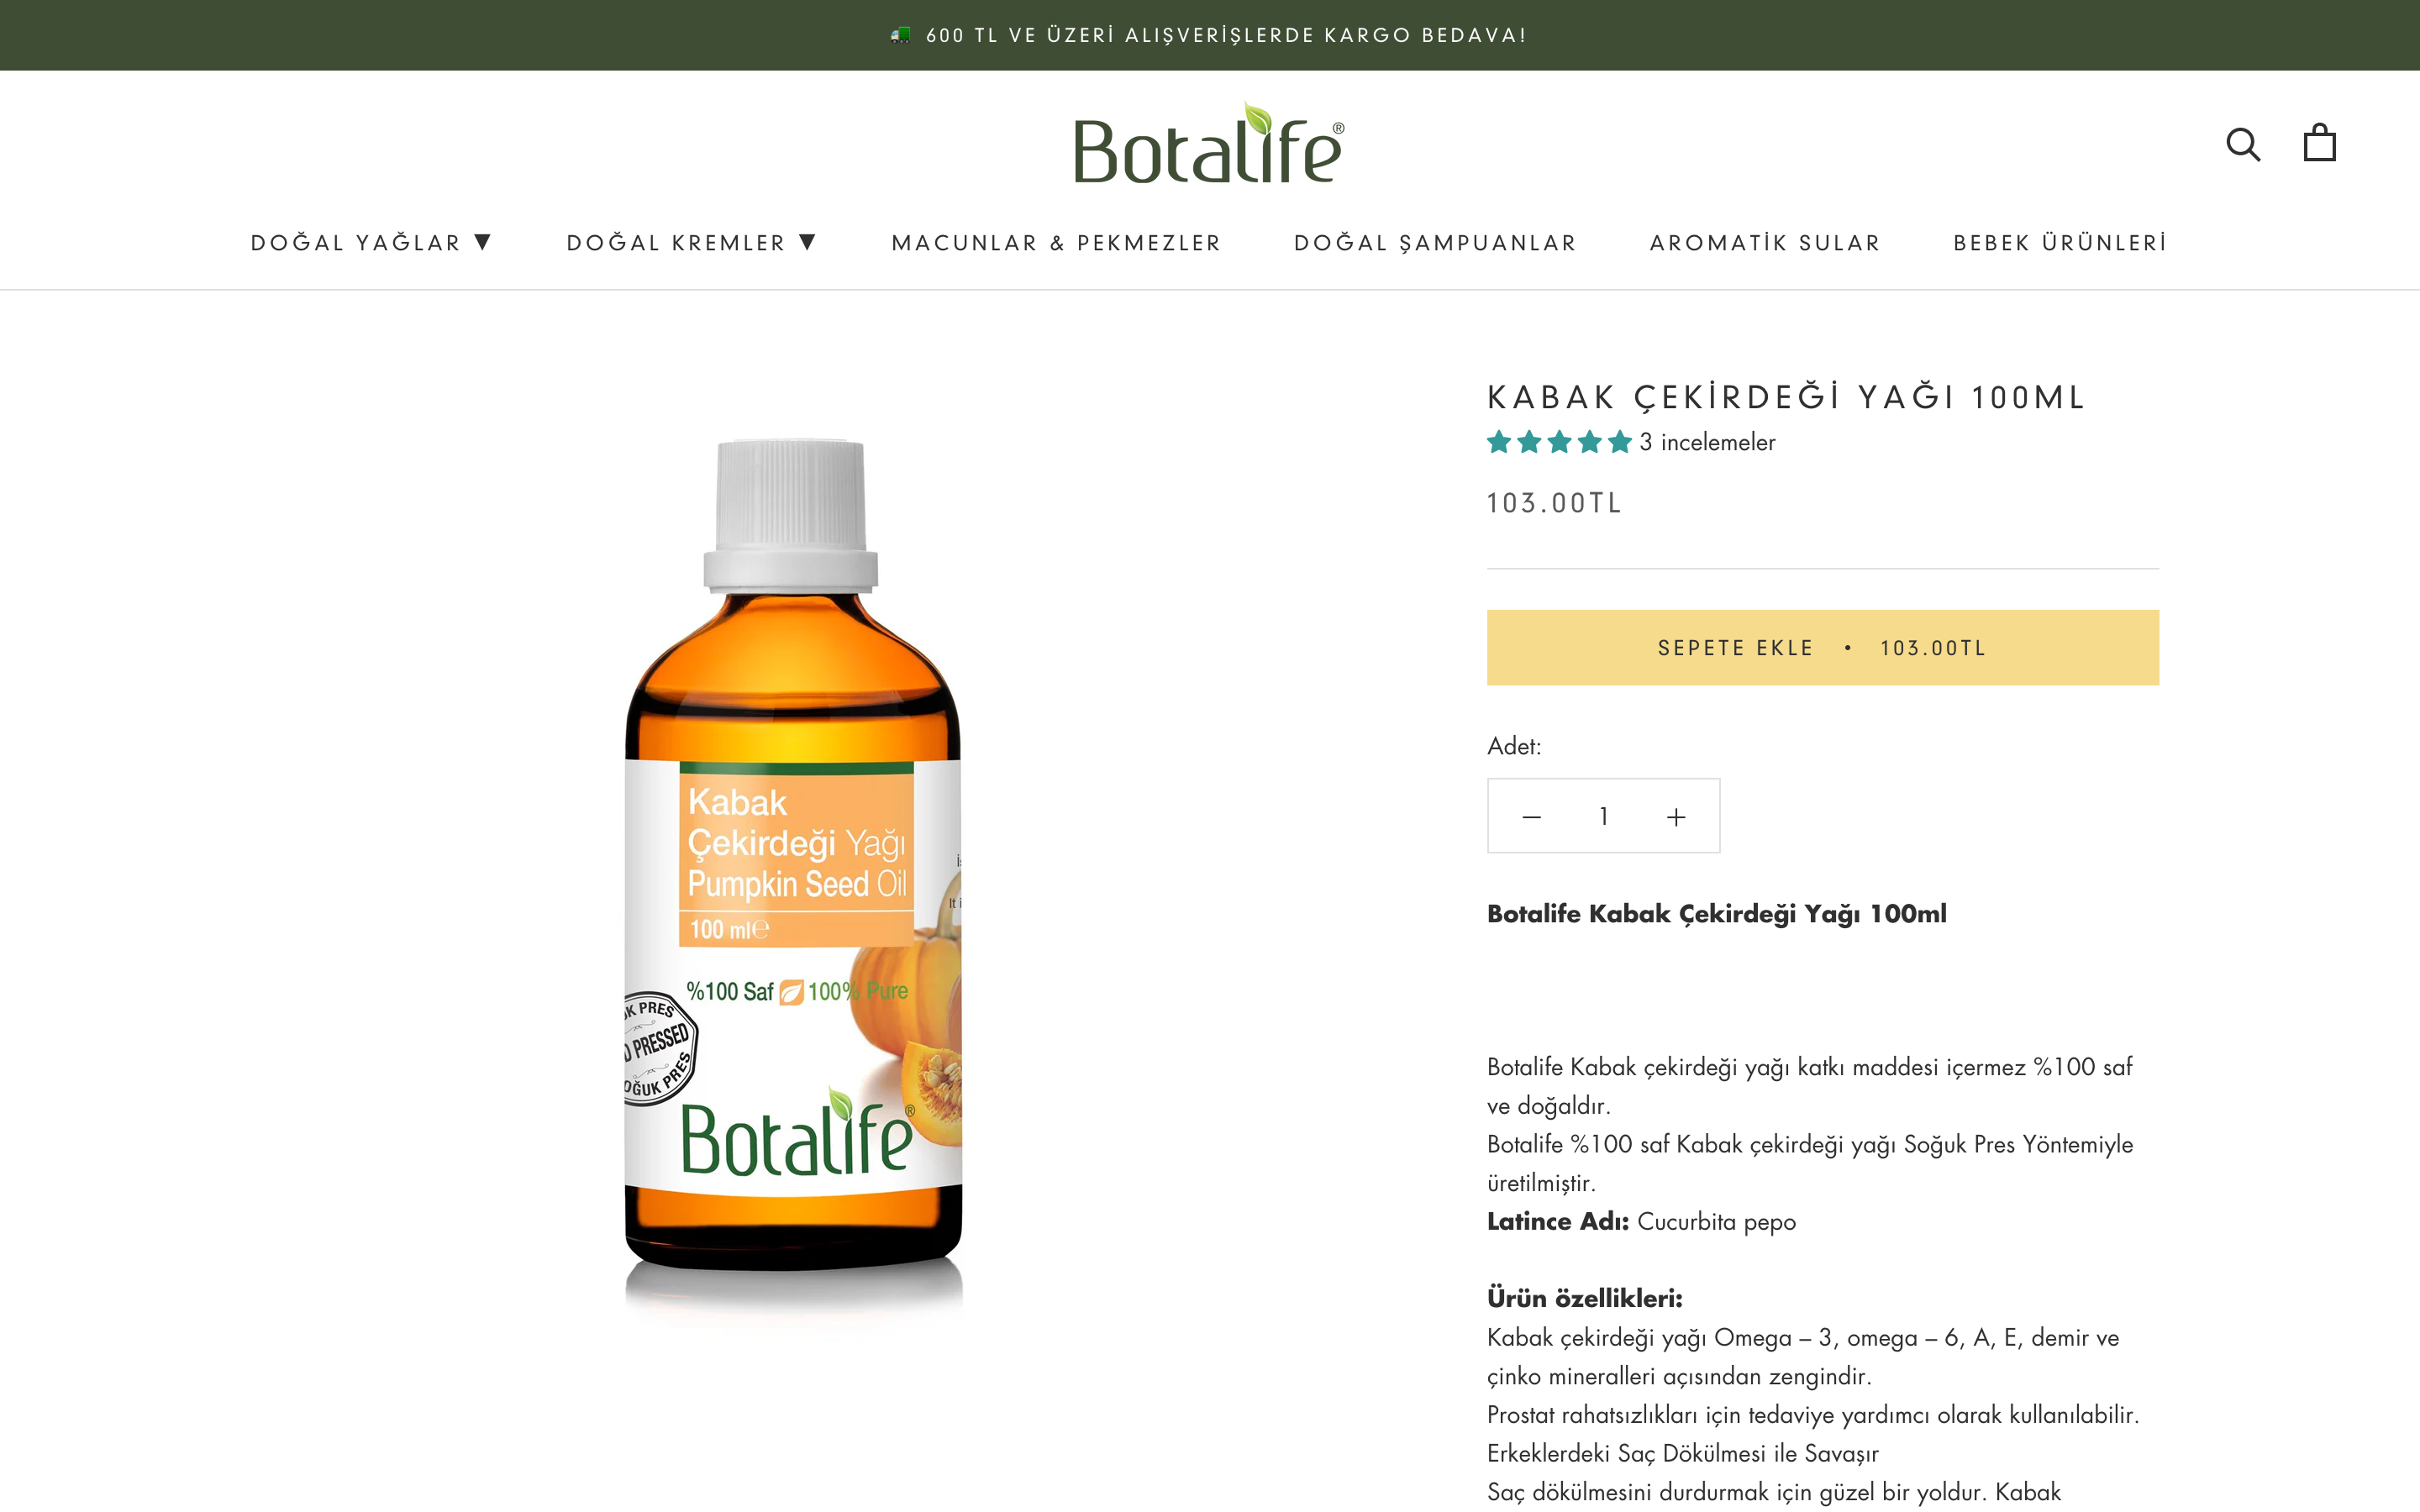2420x1512 pixels.
Task: Select Bebek Ürünleri menu item
Action: click(x=2060, y=243)
